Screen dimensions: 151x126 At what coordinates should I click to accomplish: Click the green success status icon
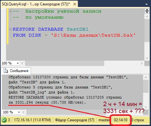4,120
